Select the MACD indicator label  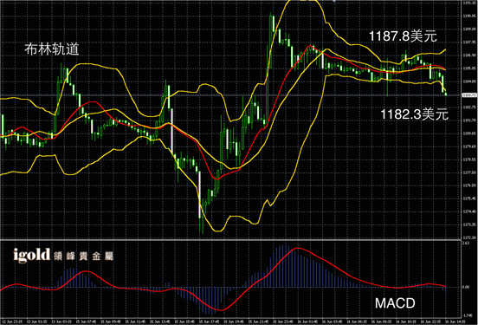point(395,303)
